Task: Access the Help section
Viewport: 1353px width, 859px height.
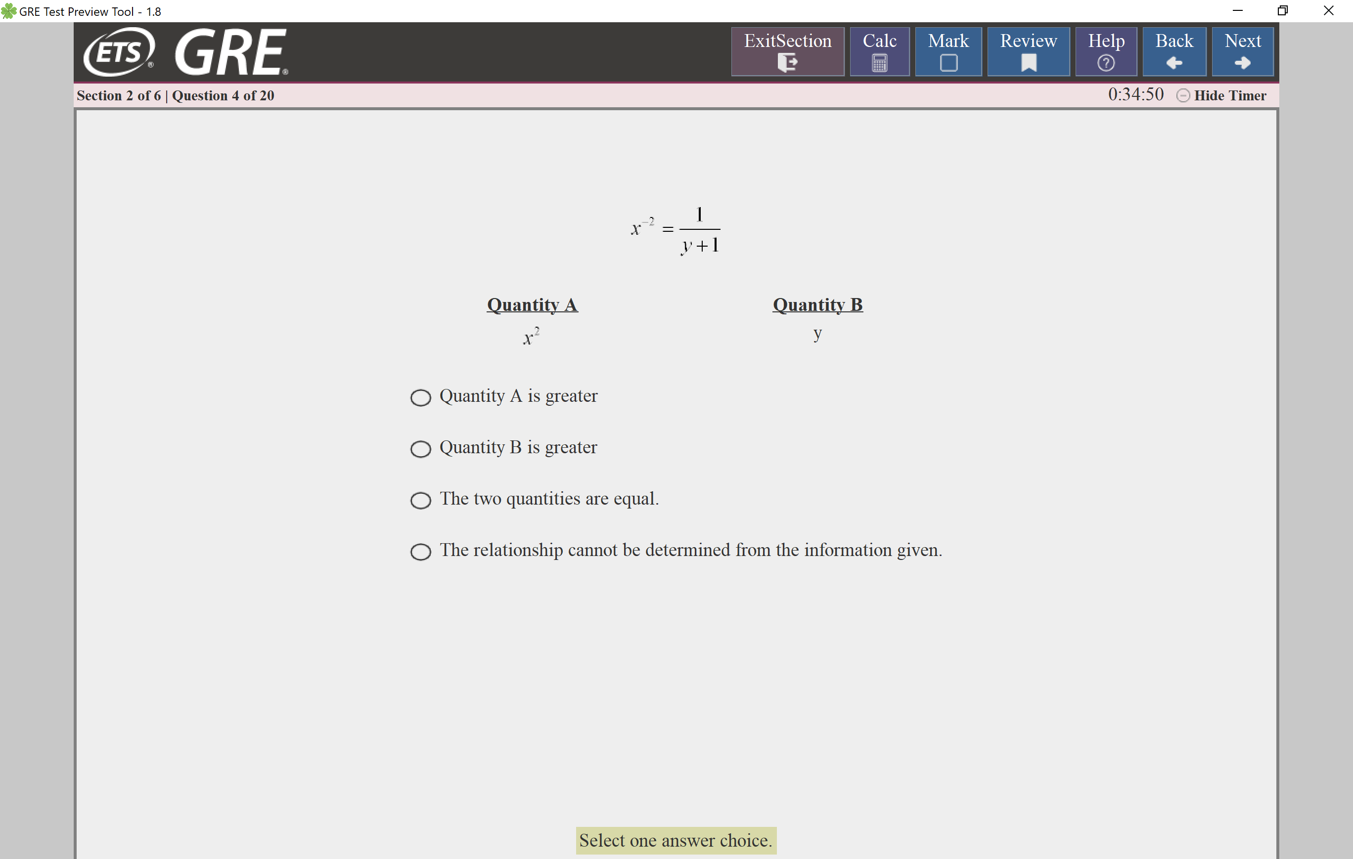Action: coord(1106,51)
